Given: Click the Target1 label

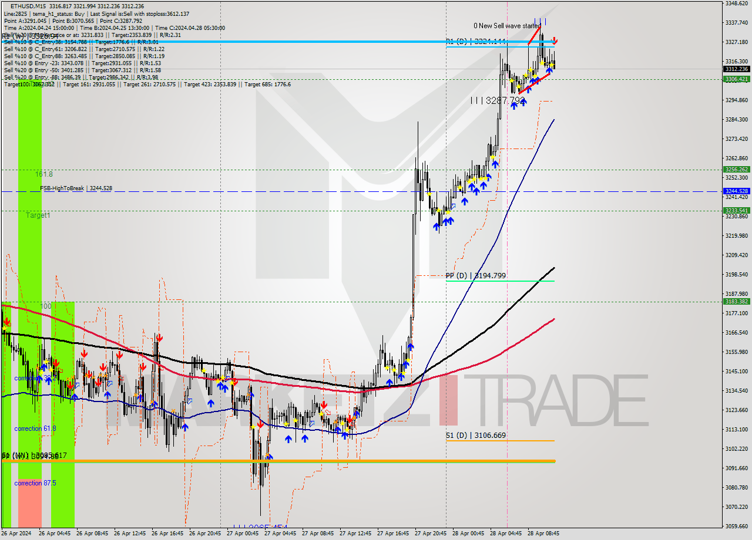Looking at the screenshot, I should tap(38, 215).
